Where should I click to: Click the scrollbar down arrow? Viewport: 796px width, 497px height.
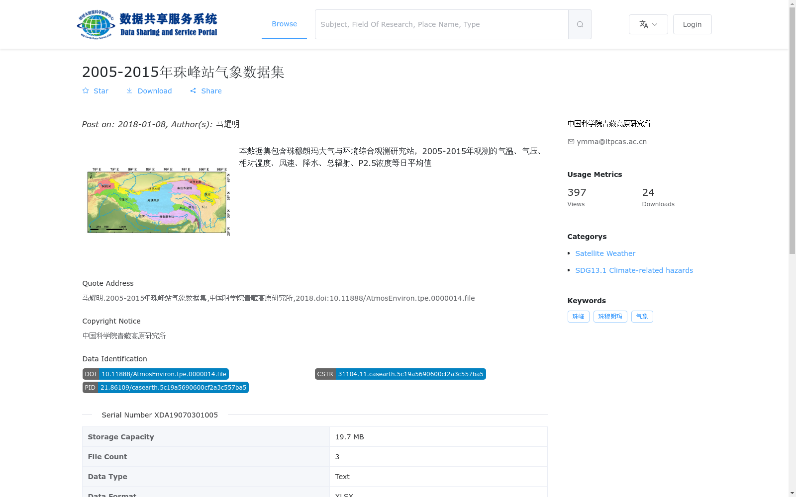792,493
